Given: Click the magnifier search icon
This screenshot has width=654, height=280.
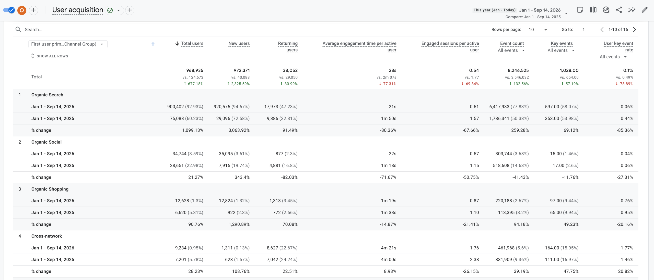Looking at the screenshot, I should (x=18, y=30).
